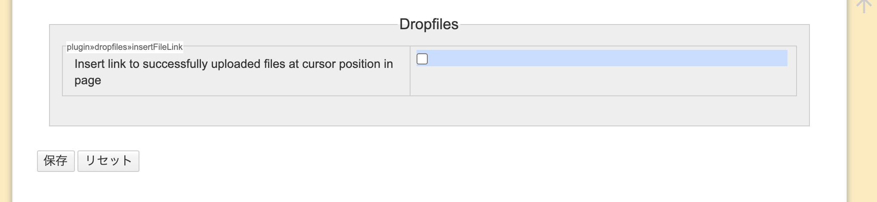The width and height of the screenshot is (877, 202).
Task: Click the Dropfiles section heading
Action: point(429,24)
